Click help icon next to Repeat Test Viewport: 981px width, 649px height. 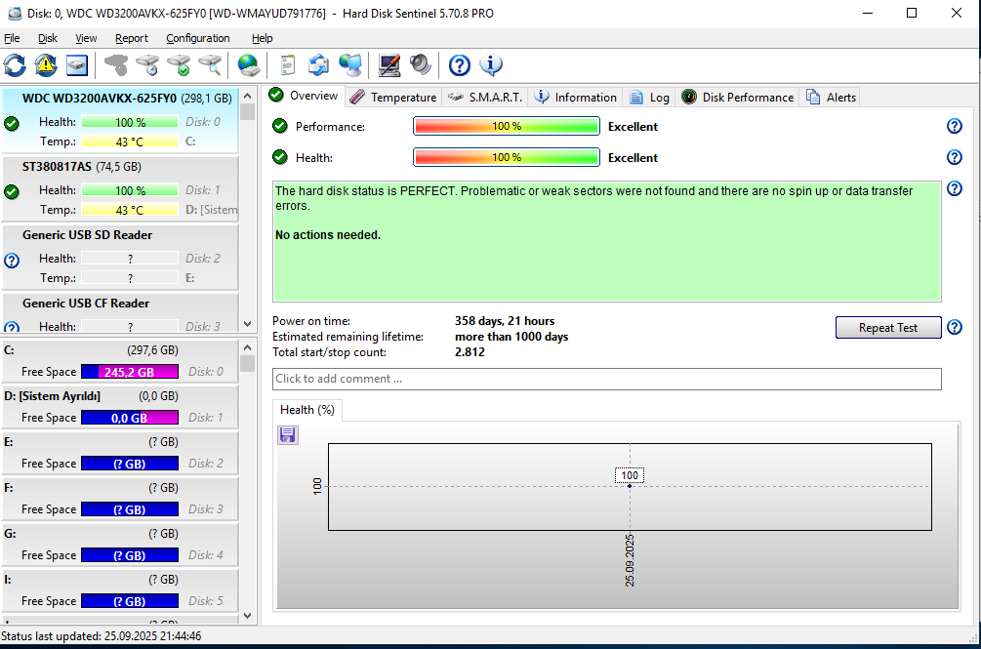coord(954,327)
